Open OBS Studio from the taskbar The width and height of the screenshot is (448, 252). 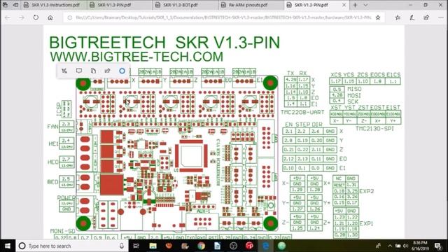coord(233,246)
